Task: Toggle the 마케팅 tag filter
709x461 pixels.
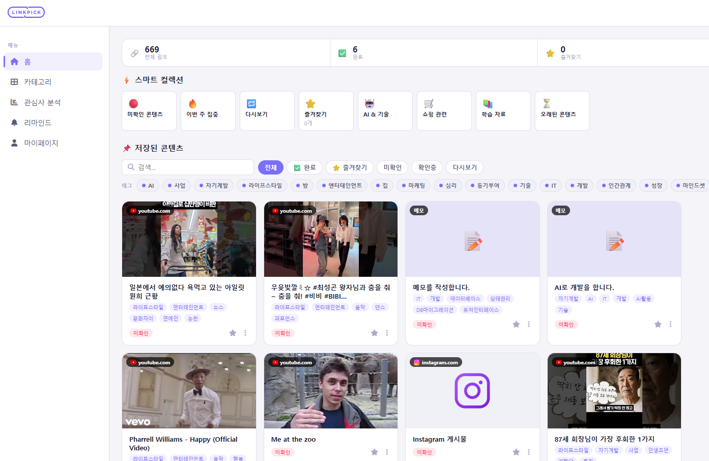Action: (x=413, y=186)
